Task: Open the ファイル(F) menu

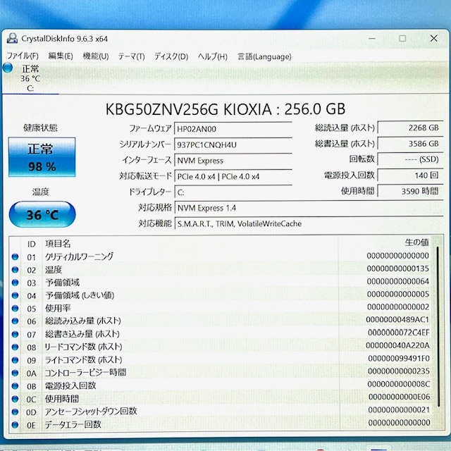Action: pos(23,56)
